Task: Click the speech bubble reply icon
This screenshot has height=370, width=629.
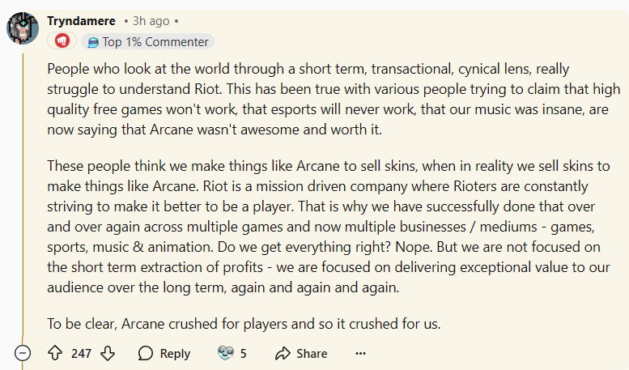Action: (146, 354)
